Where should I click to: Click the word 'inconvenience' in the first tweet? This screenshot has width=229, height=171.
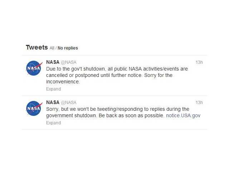point(63,82)
